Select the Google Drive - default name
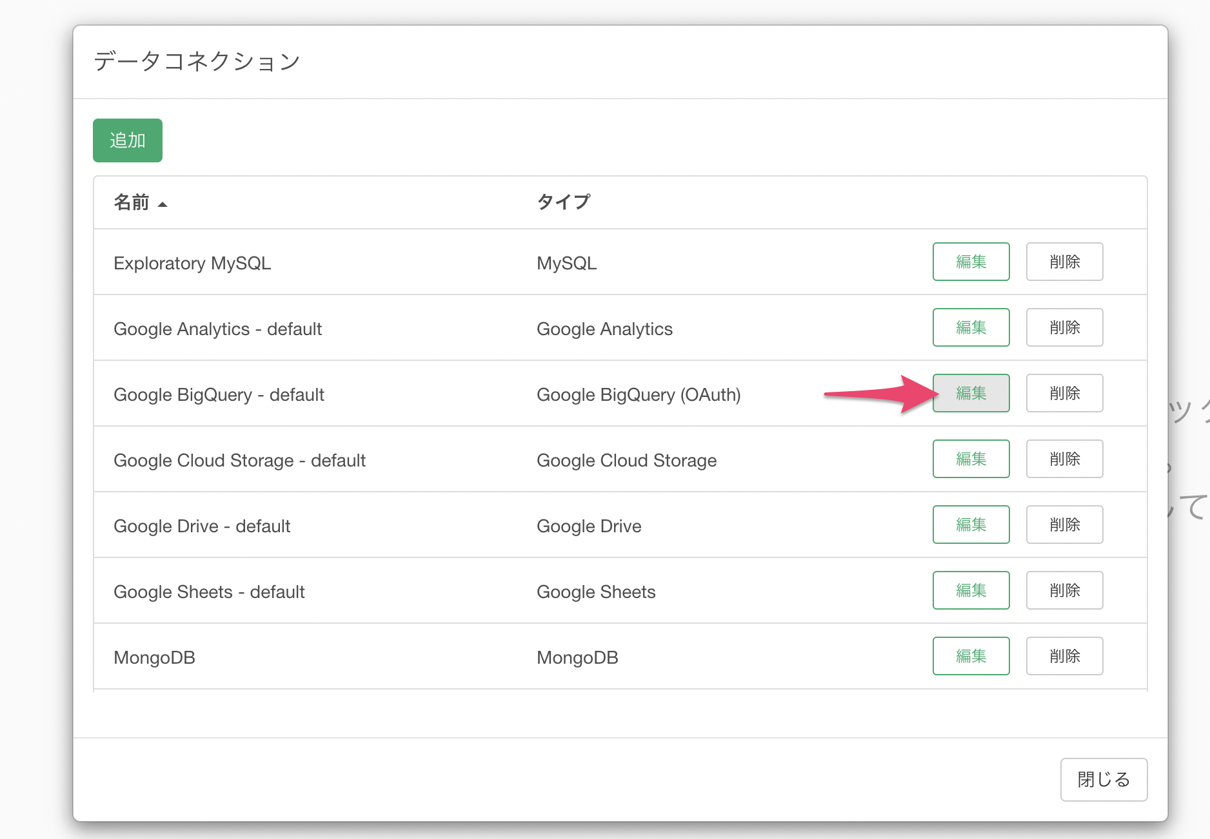Screen dimensions: 1210x839 click(202, 526)
